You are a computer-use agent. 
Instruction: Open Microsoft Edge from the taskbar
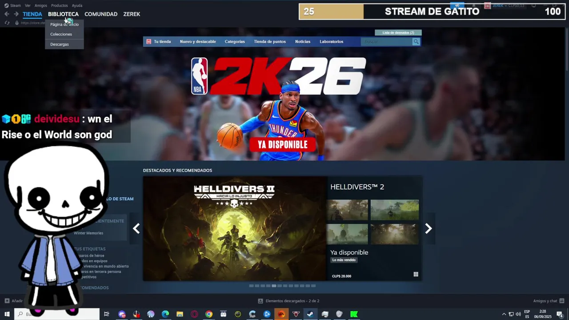tap(165, 314)
